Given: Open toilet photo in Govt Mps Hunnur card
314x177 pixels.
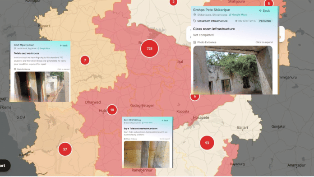Looking at the screenshot, I should click(42, 87).
